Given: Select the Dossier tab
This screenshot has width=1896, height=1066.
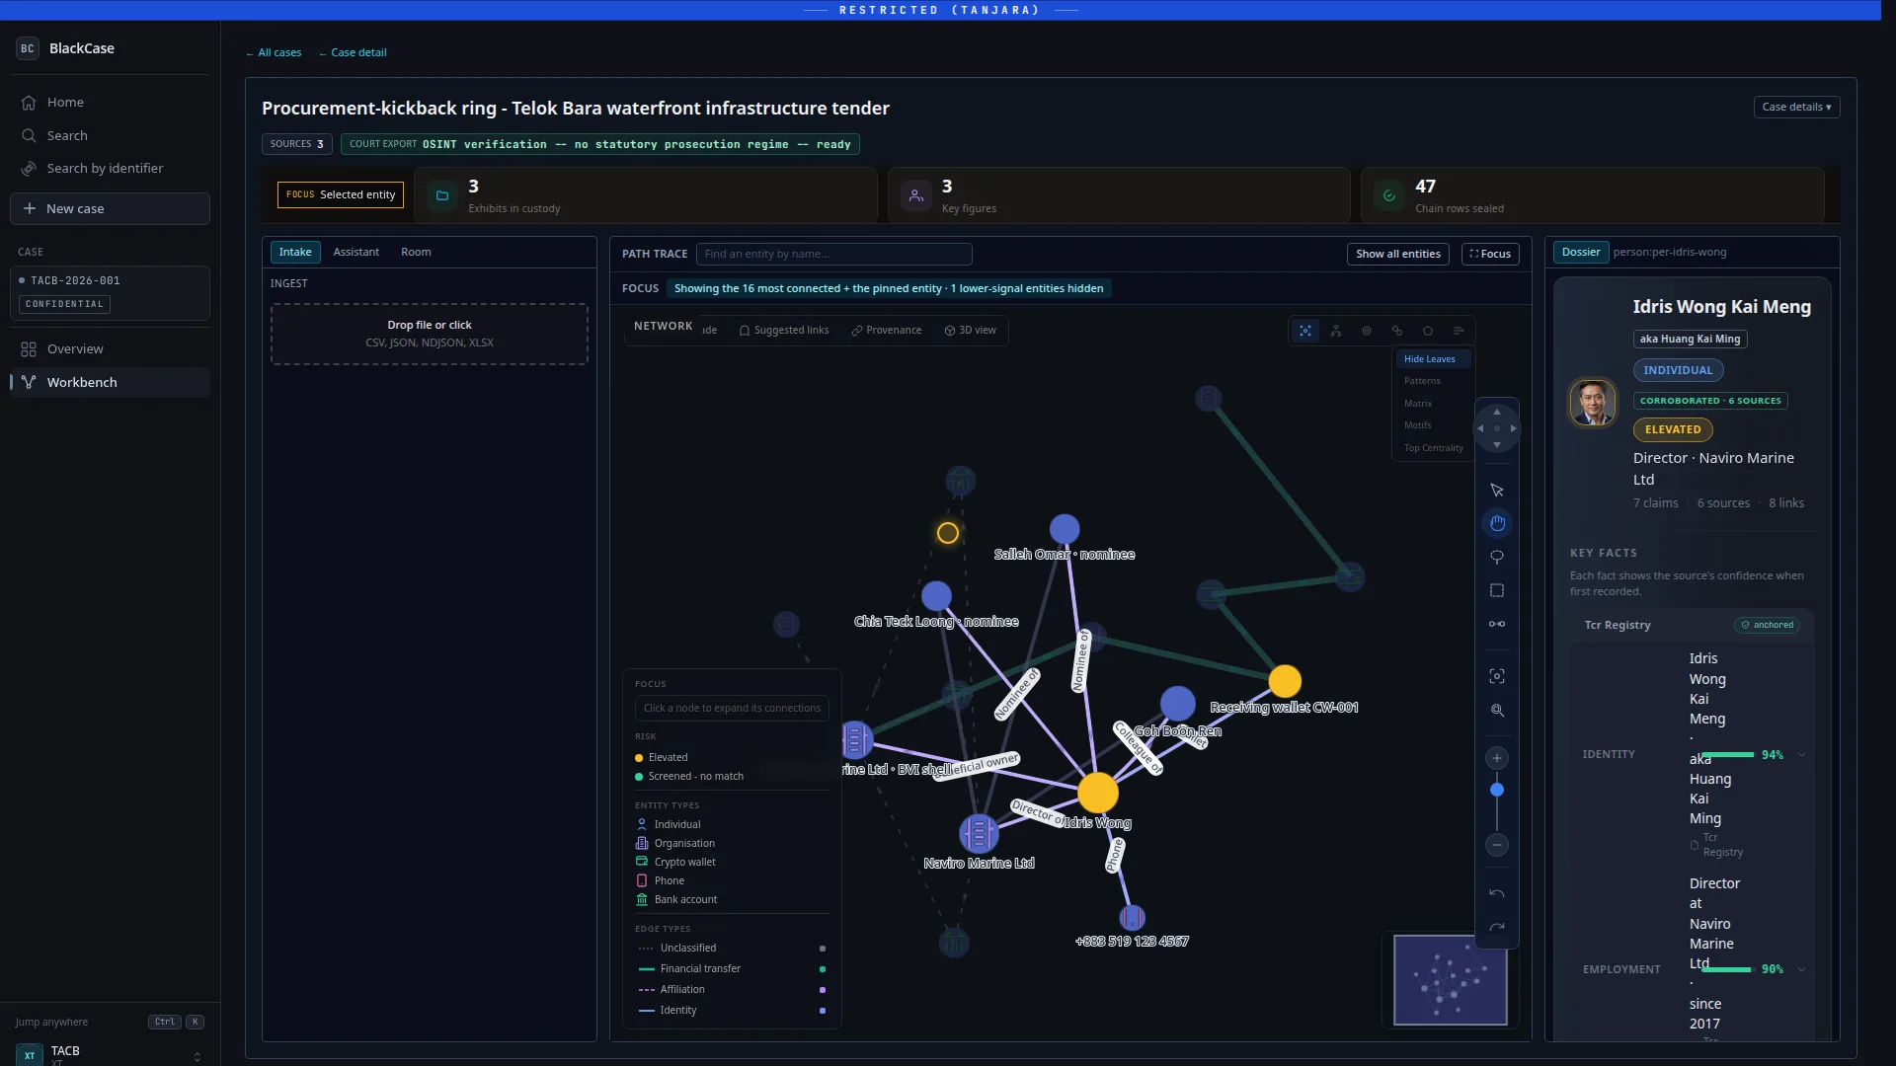Looking at the screenshot, I should [x=1580, y=252].
